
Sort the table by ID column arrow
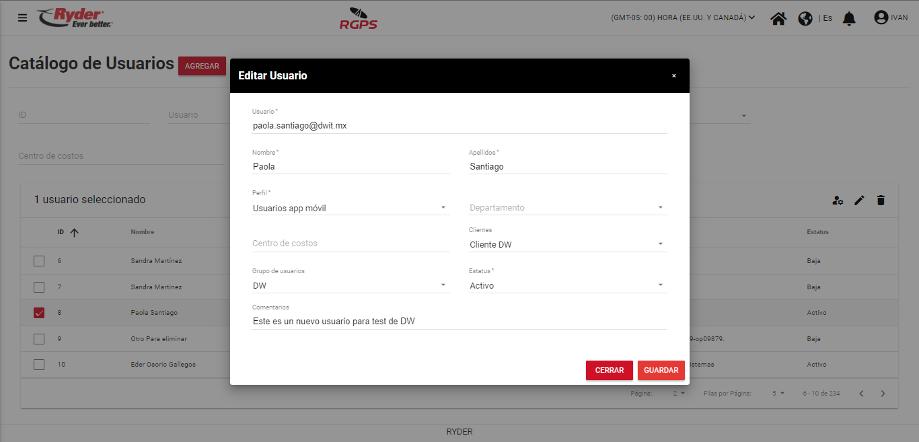tap(74, 232)
